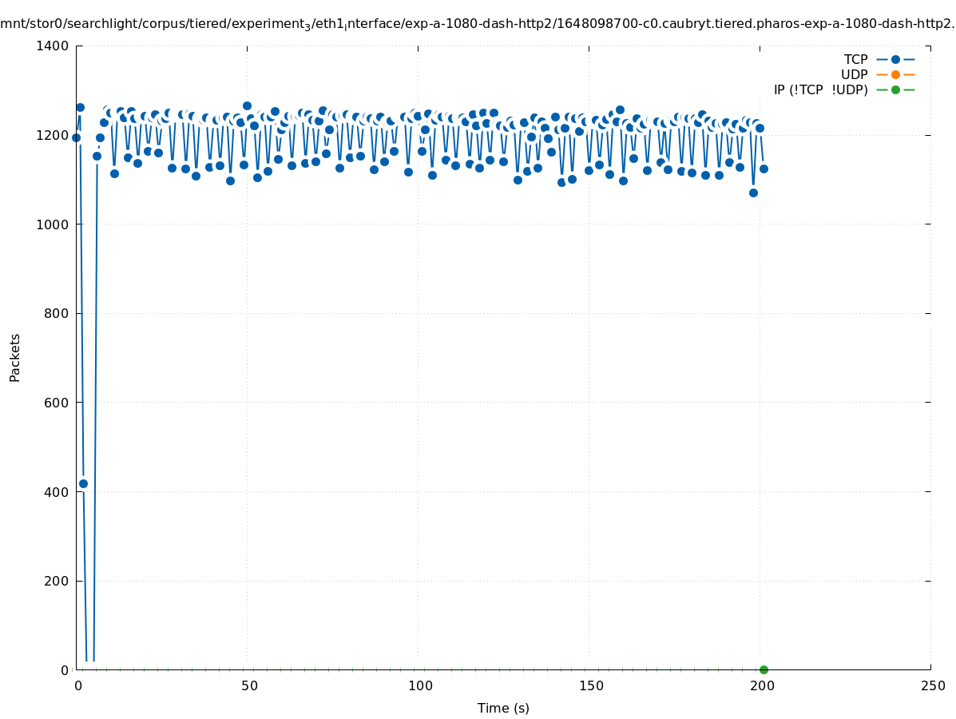Screen dimensions: 956x719
Task: Click the blue TCP legend marker
Action: pyautogui.click(x=895, y=59)
